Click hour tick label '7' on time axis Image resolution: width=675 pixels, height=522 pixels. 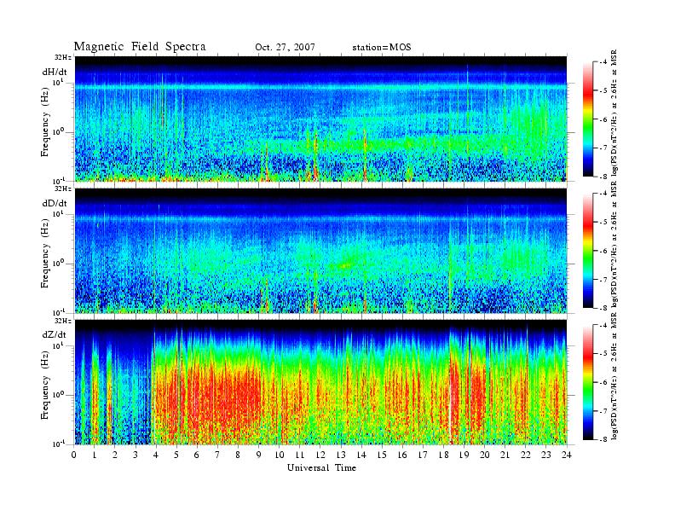point(217,455)
